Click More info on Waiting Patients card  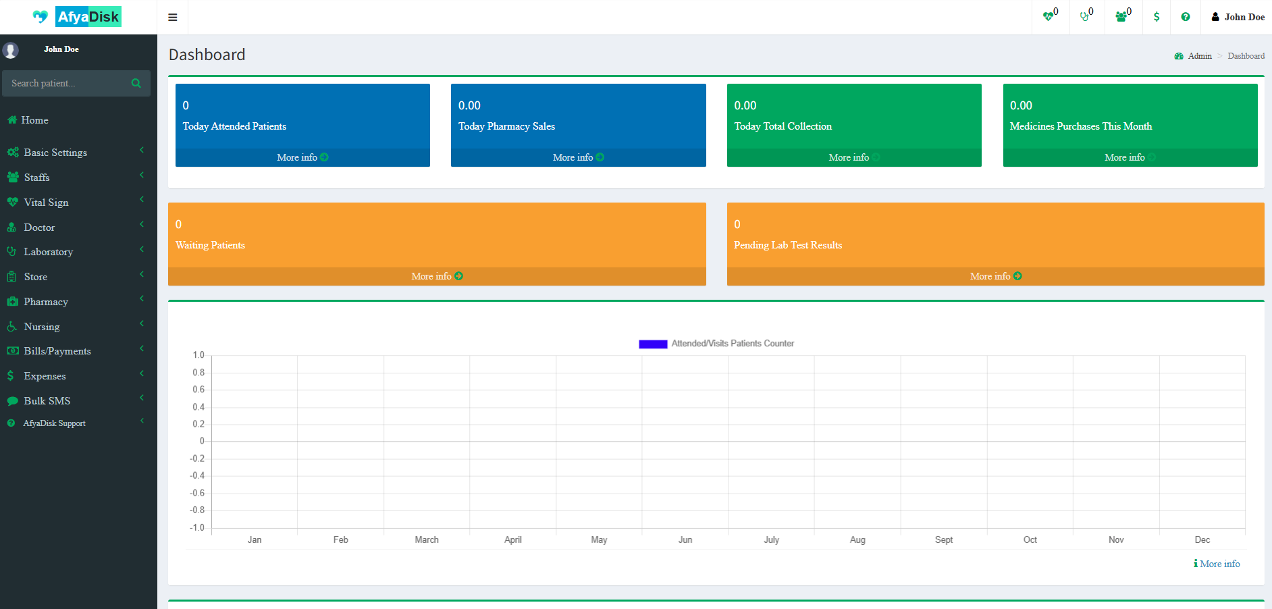tap(437, 276)
